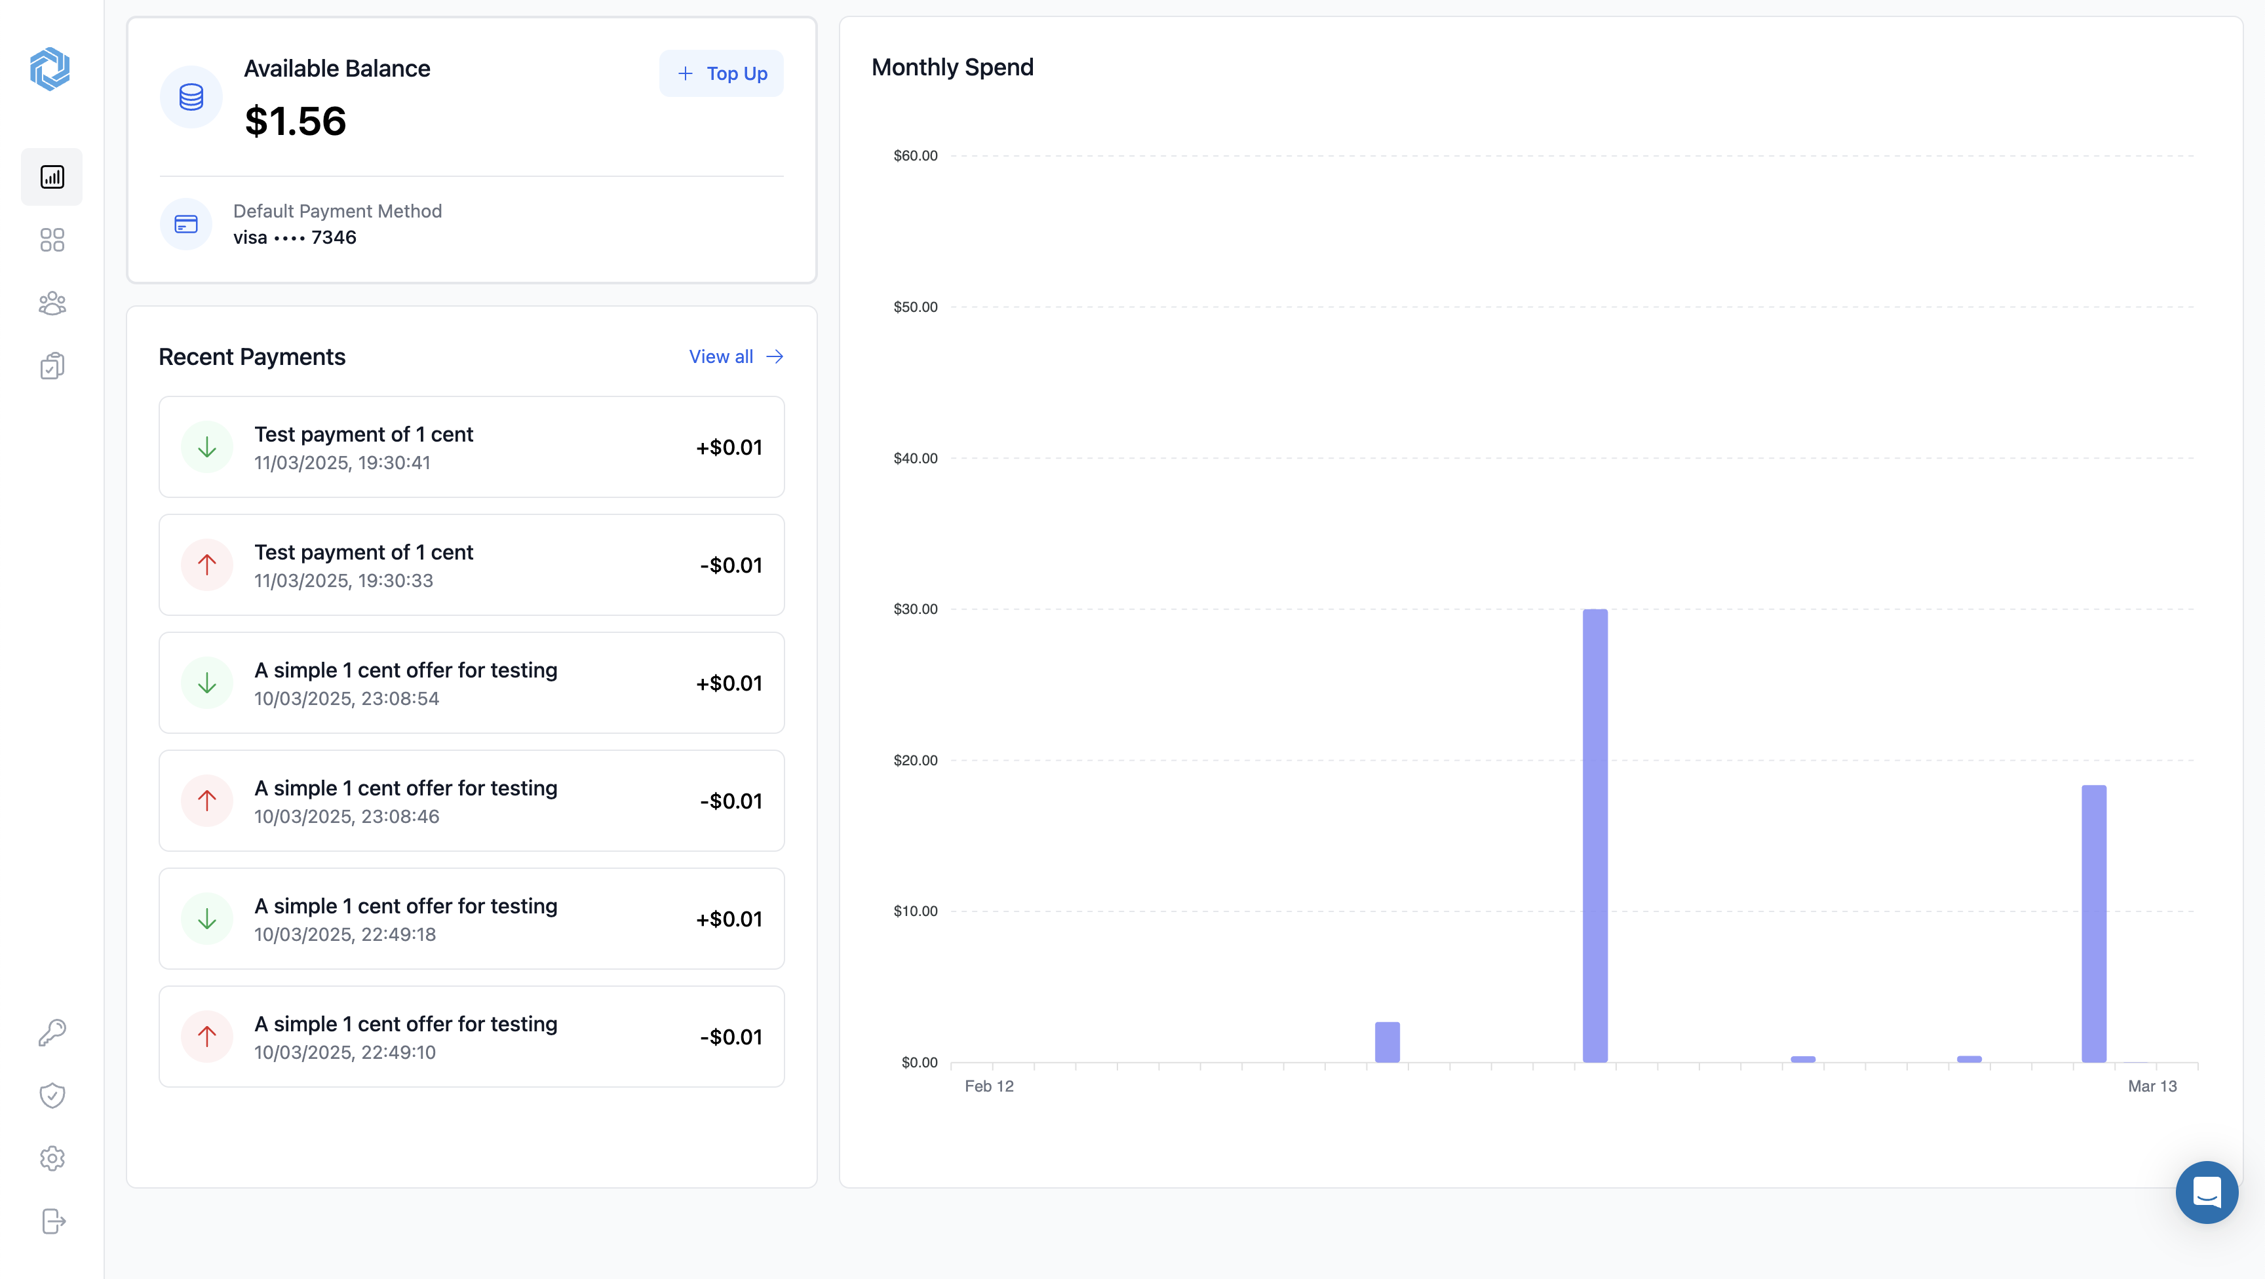The width and height of the screenshot is (2265, 1279).
Task: Click the visa 7346 payment method text
Action: coord(294,237)
